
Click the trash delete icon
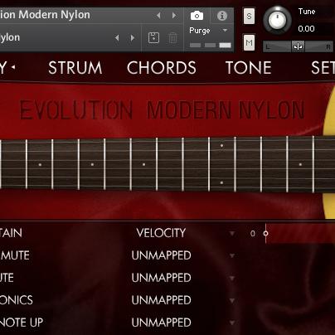coord(173,38)
